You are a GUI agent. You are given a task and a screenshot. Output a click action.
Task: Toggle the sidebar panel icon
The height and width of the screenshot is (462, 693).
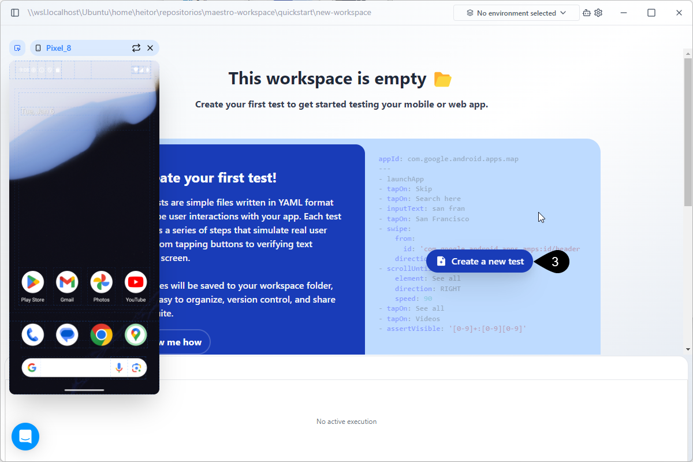click(x=15, y=13)
